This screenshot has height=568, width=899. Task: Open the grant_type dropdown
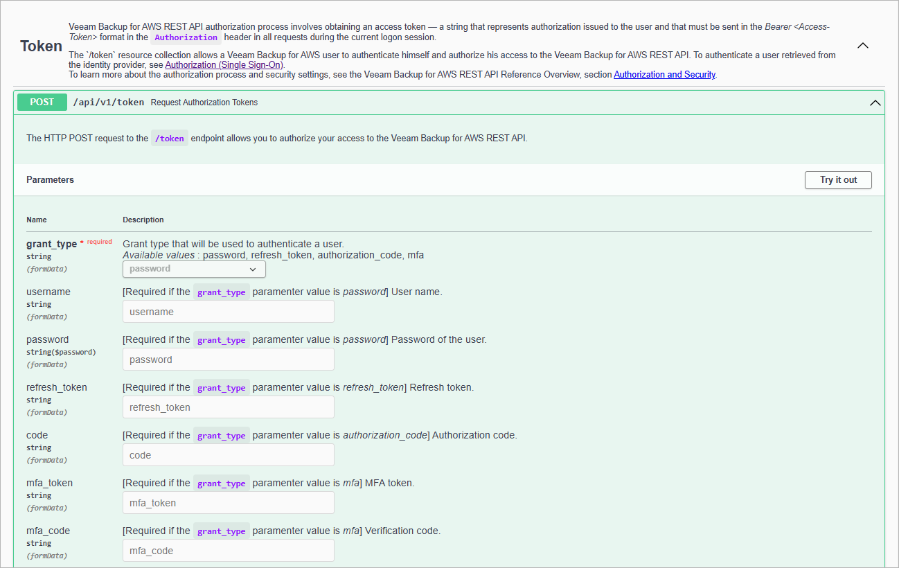tap(194, 269)
